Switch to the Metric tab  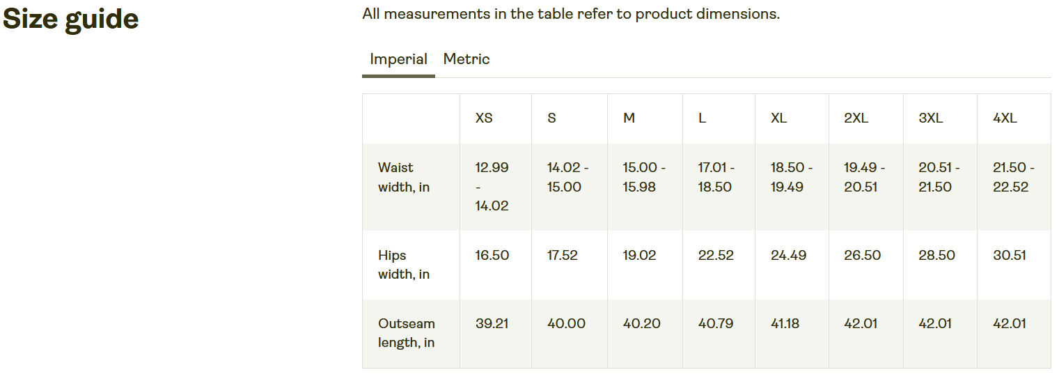click(x=466, y=59)
